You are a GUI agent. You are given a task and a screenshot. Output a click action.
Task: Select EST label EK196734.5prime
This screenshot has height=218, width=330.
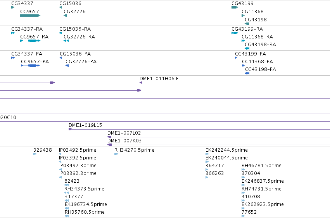click(86, 204)
